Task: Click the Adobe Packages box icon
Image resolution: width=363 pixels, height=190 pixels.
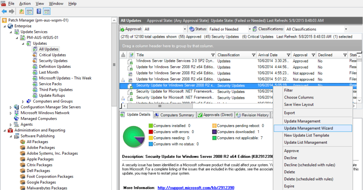Action: [x=22, y=148]
